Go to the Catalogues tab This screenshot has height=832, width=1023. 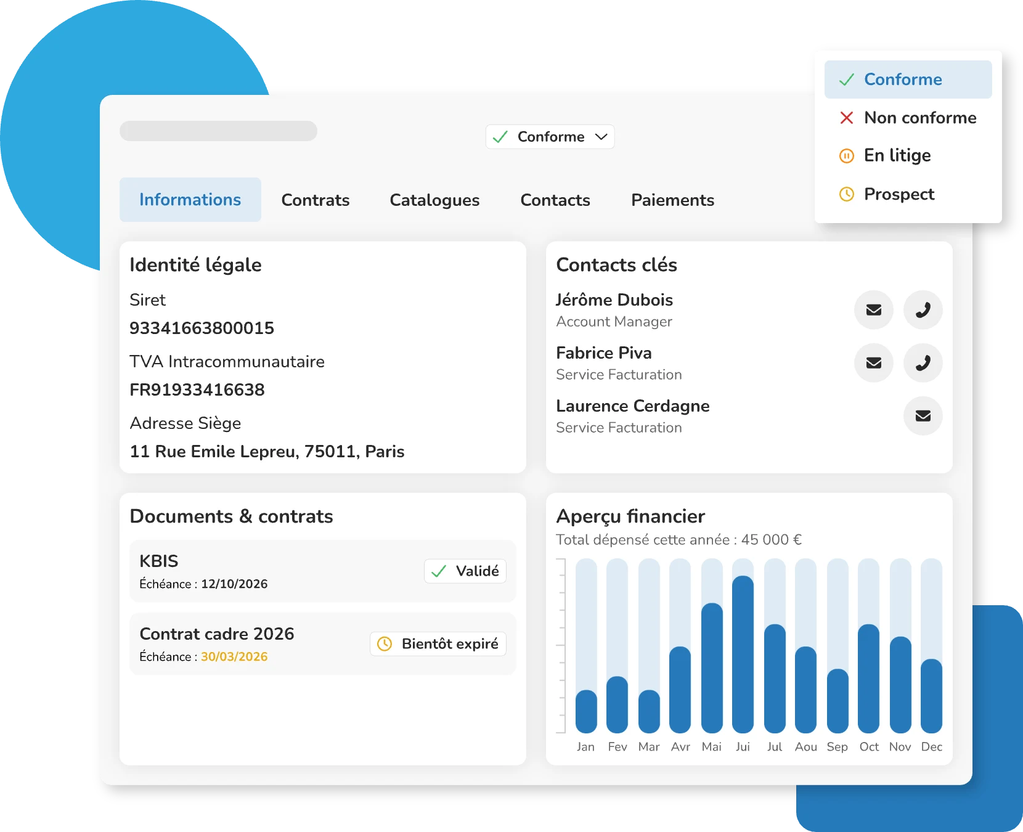pos(434,200)
